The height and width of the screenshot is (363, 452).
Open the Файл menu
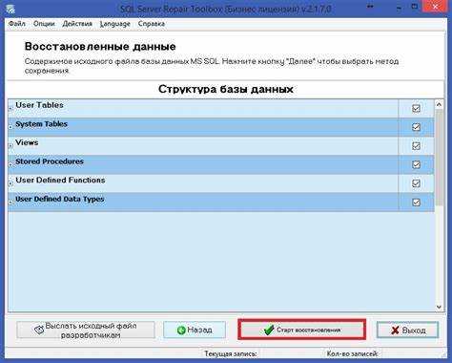[x=16, y=24]
